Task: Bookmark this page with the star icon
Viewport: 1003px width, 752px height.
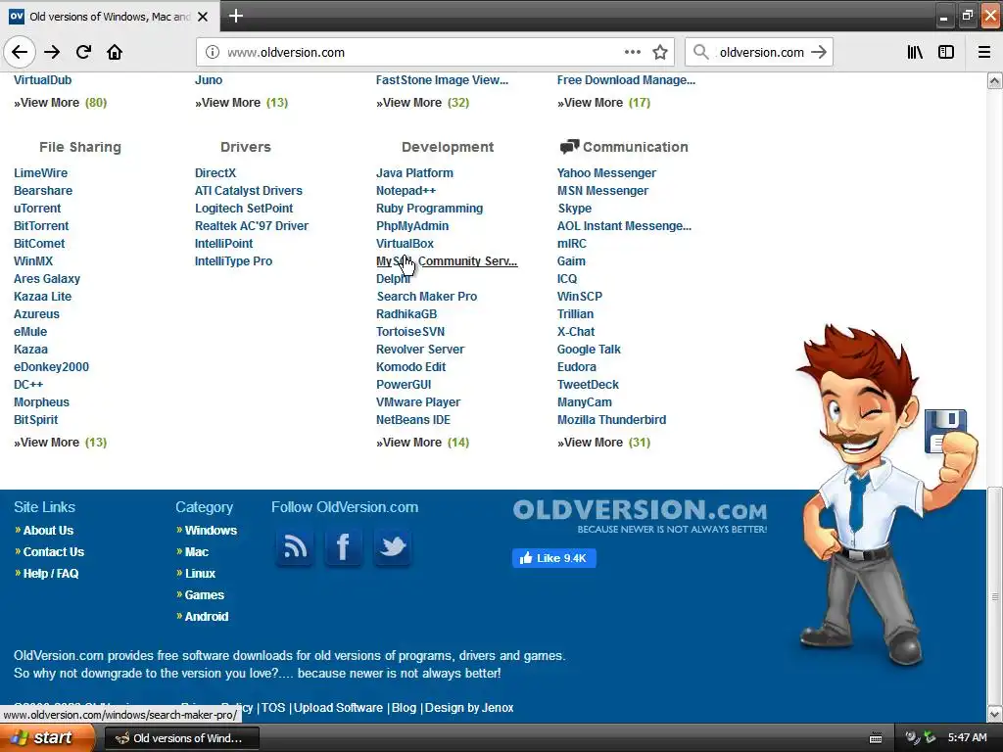Action: (x=660, y=52)
